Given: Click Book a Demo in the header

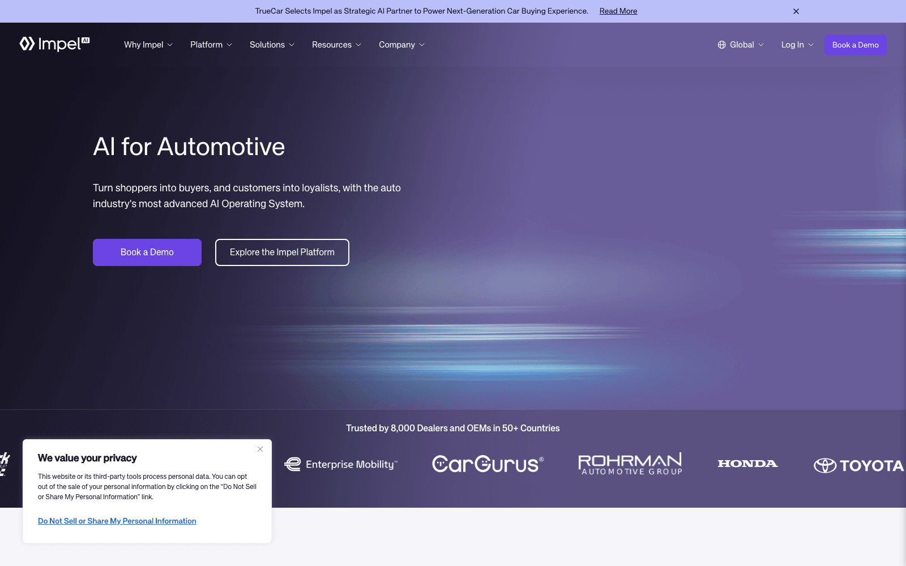Looking at the screenshot, I should click(855, 45).
